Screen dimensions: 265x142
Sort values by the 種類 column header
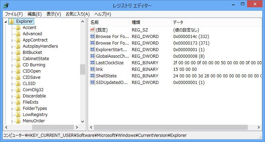[x=150, y=22]
